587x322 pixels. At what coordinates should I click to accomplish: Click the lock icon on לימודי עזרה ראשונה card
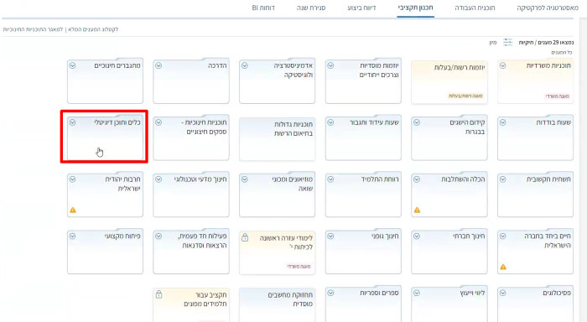pos(245,237)
